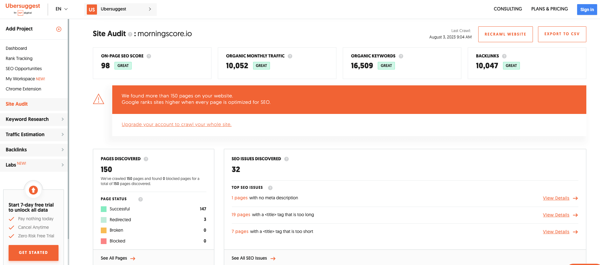Image resolution: width=600 pixels, height=265 pixels.
Task: Click help icon next to Backlinks card title
Action: (x=504, y=56)
